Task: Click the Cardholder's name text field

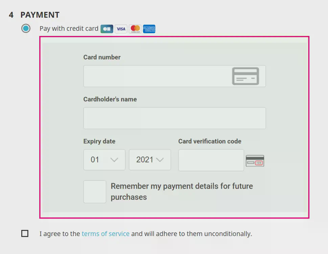Action: click(174, 118)
